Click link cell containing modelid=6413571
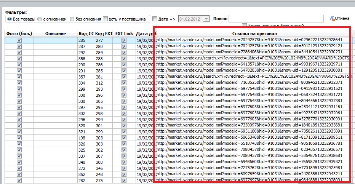This screenshot has height=184, width=355. (x=254, y=64)
